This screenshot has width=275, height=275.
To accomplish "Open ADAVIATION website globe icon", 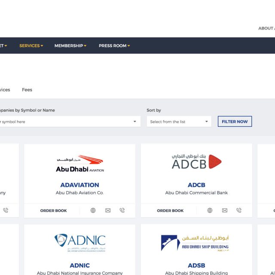I will [x=93, y=211].
